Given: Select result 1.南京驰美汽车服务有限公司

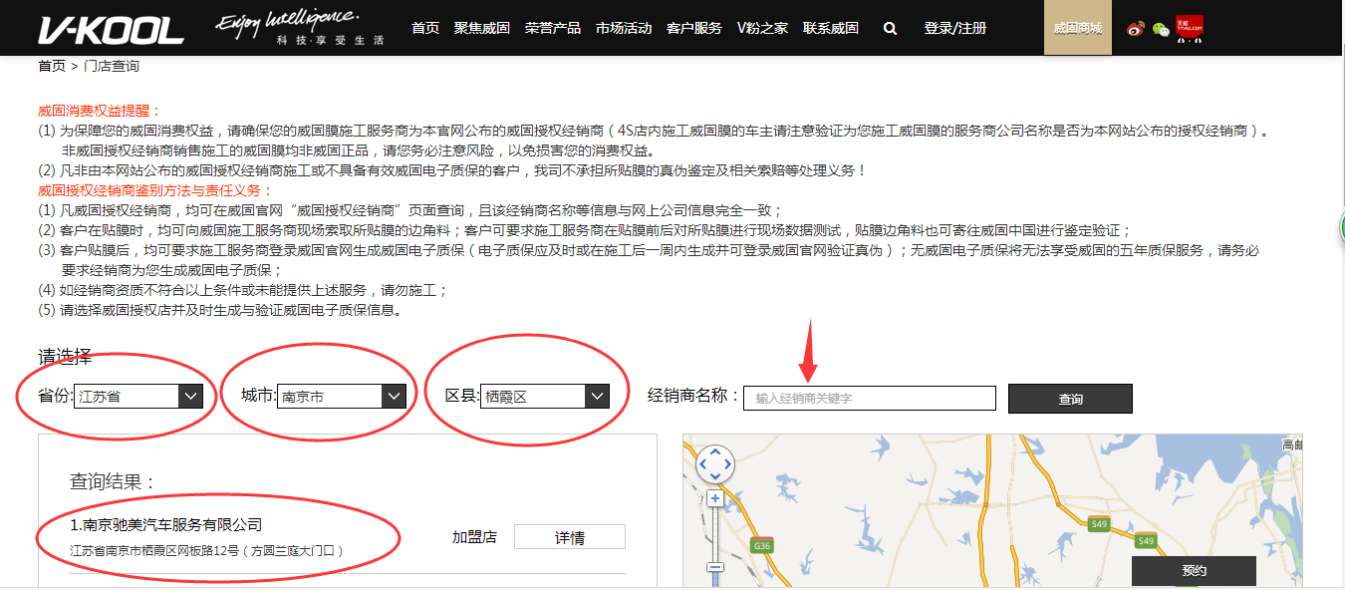Looking at the screenshot, I should 166,524.
